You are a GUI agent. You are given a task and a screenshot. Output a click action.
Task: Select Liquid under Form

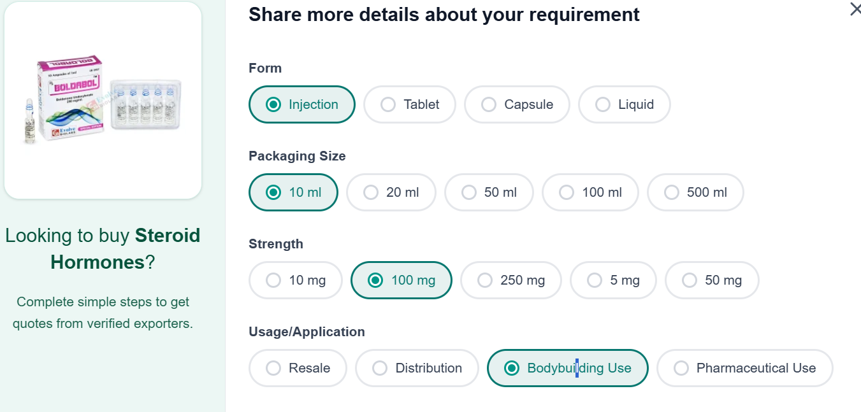coord(625,104)
